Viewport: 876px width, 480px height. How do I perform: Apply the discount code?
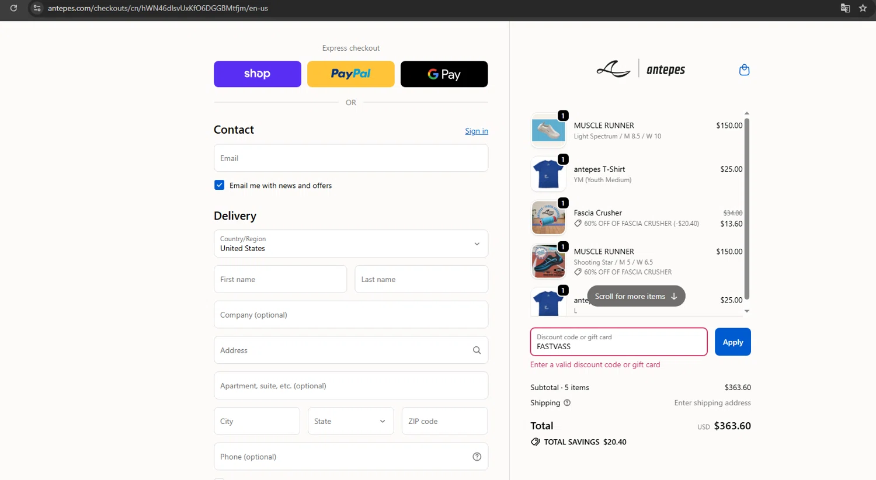point(733,342)
